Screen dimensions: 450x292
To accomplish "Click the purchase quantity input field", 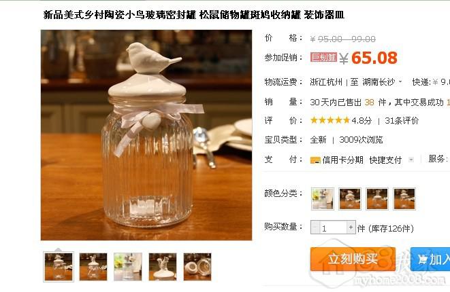I will click(x=333, y=227).
